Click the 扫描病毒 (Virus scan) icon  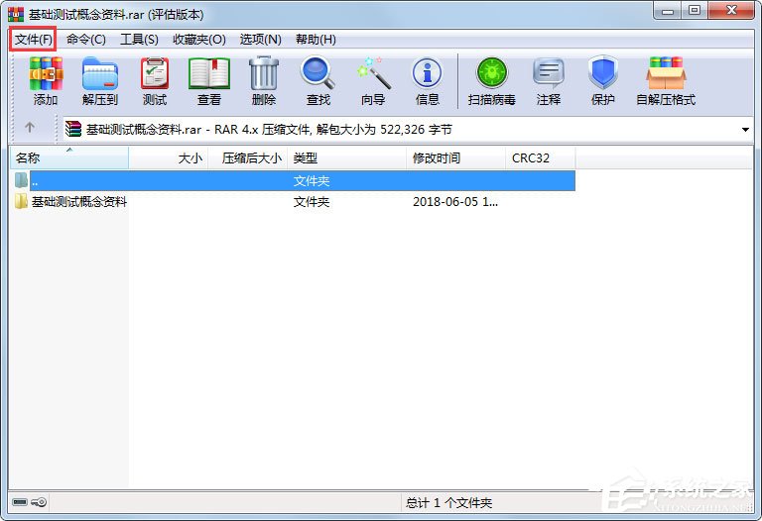(492, 73)
